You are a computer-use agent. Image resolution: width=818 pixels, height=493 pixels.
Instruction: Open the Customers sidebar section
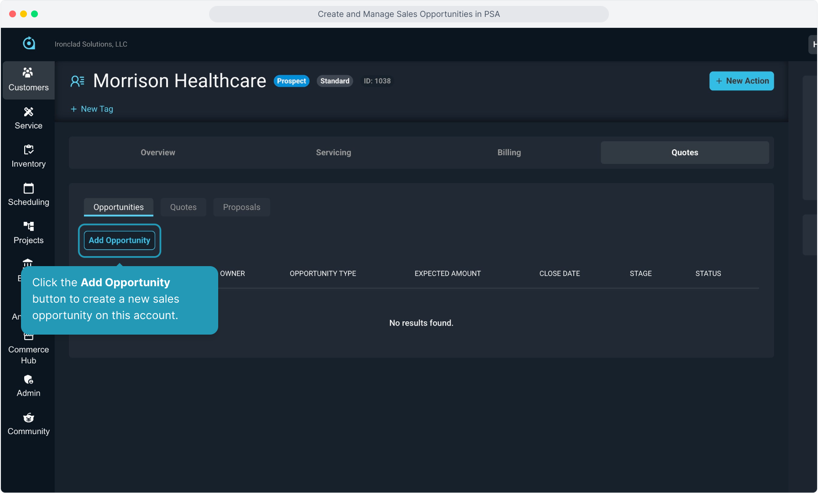(28, 80)
